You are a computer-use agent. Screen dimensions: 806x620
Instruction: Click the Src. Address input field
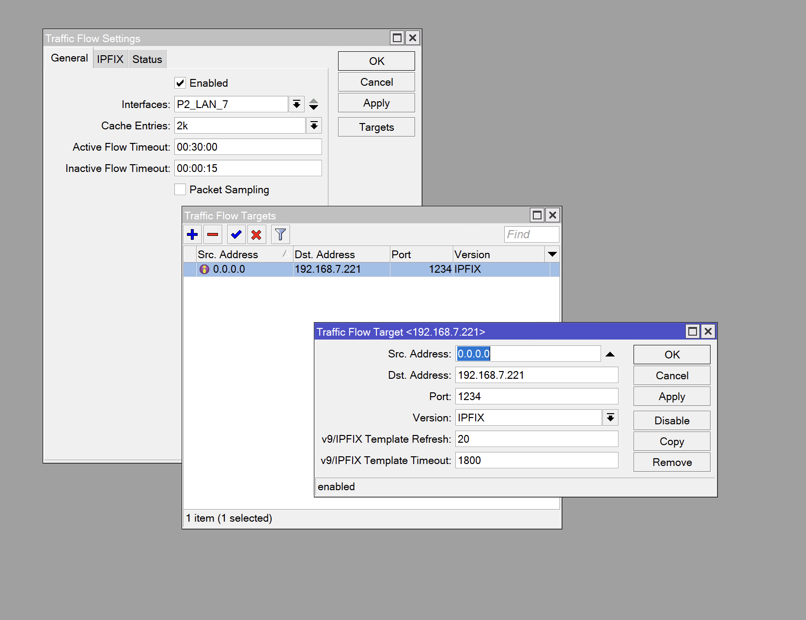pyautogui.click(x=528, y=354)
